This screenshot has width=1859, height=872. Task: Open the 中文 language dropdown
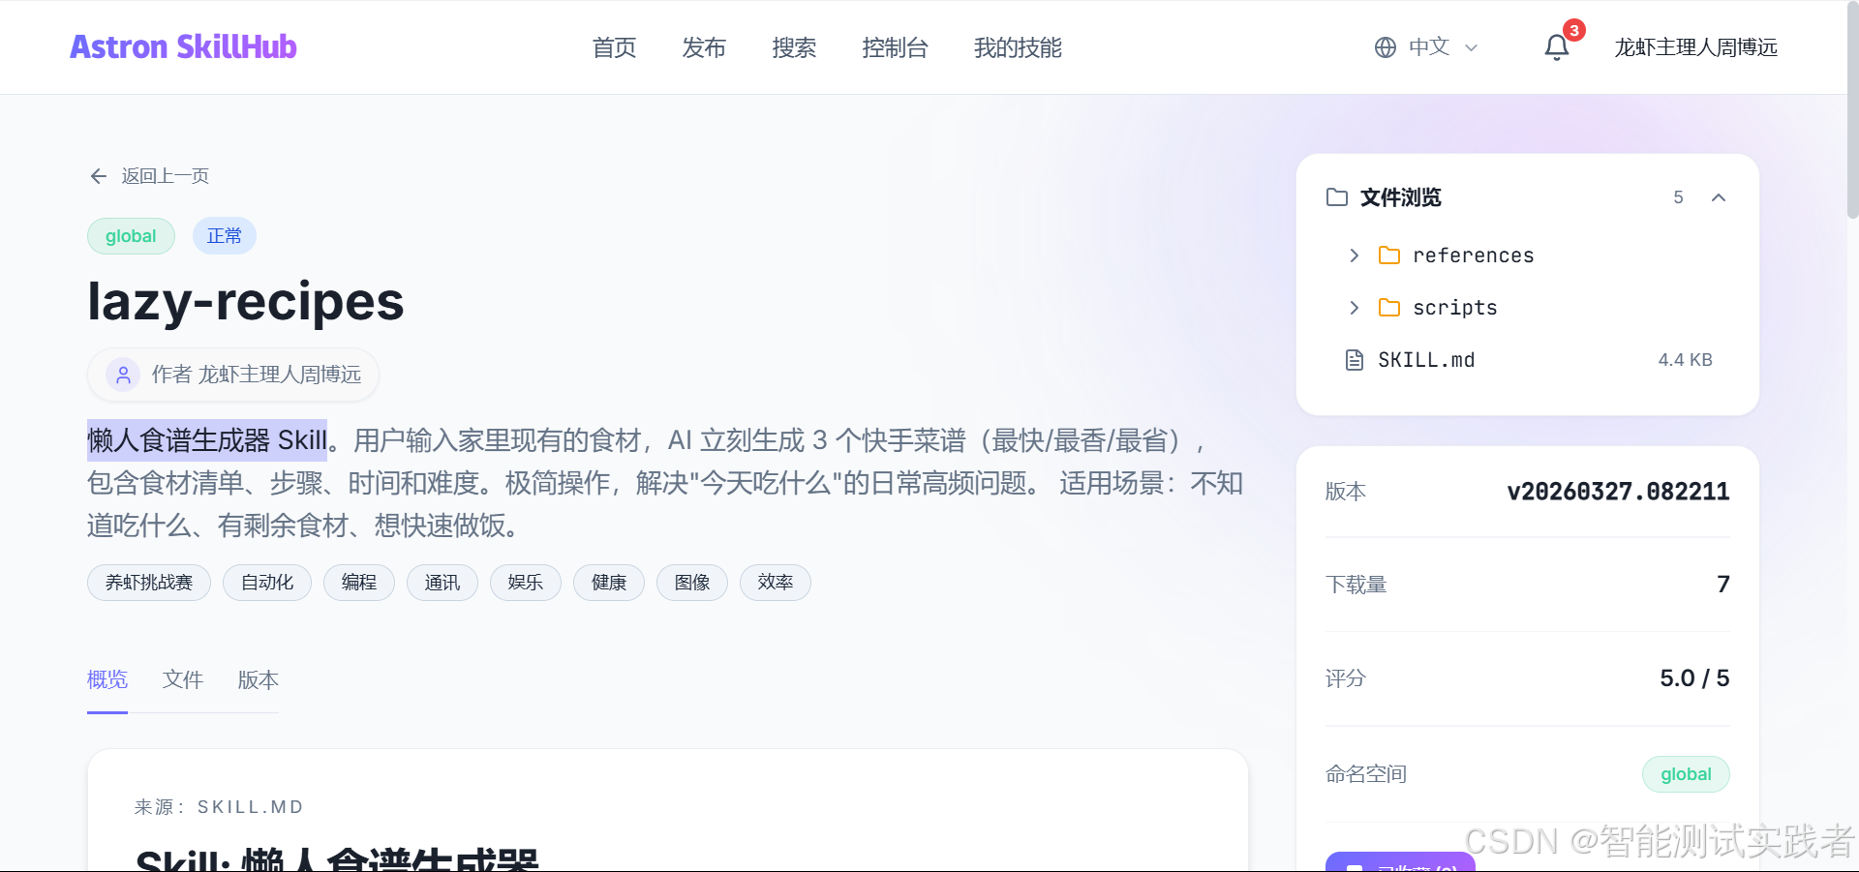1426,47
